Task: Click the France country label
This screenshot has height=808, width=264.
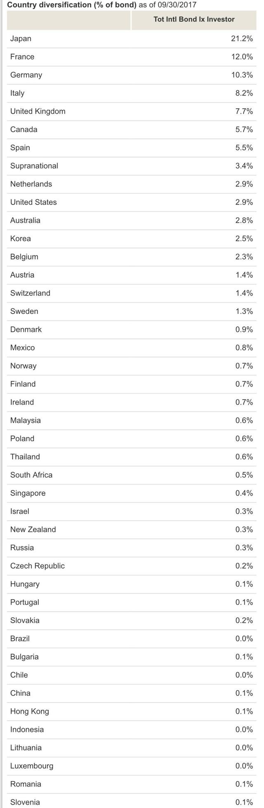Action: (x=22, y=57)
